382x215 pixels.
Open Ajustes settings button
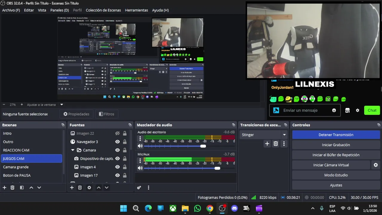tap(336, 185)
